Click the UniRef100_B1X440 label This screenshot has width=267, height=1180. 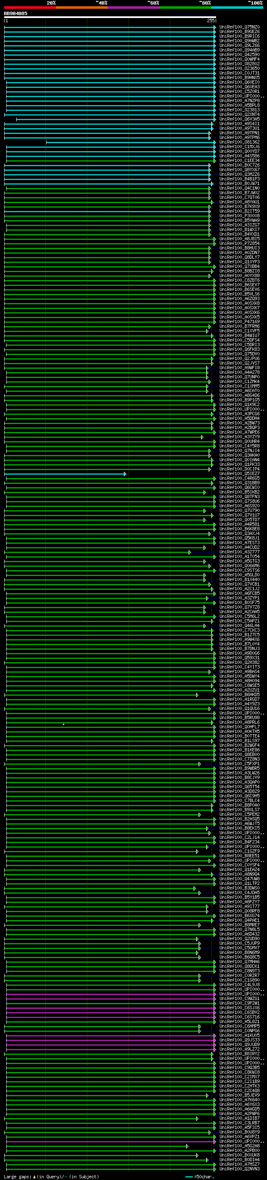[x=239, y=580]
